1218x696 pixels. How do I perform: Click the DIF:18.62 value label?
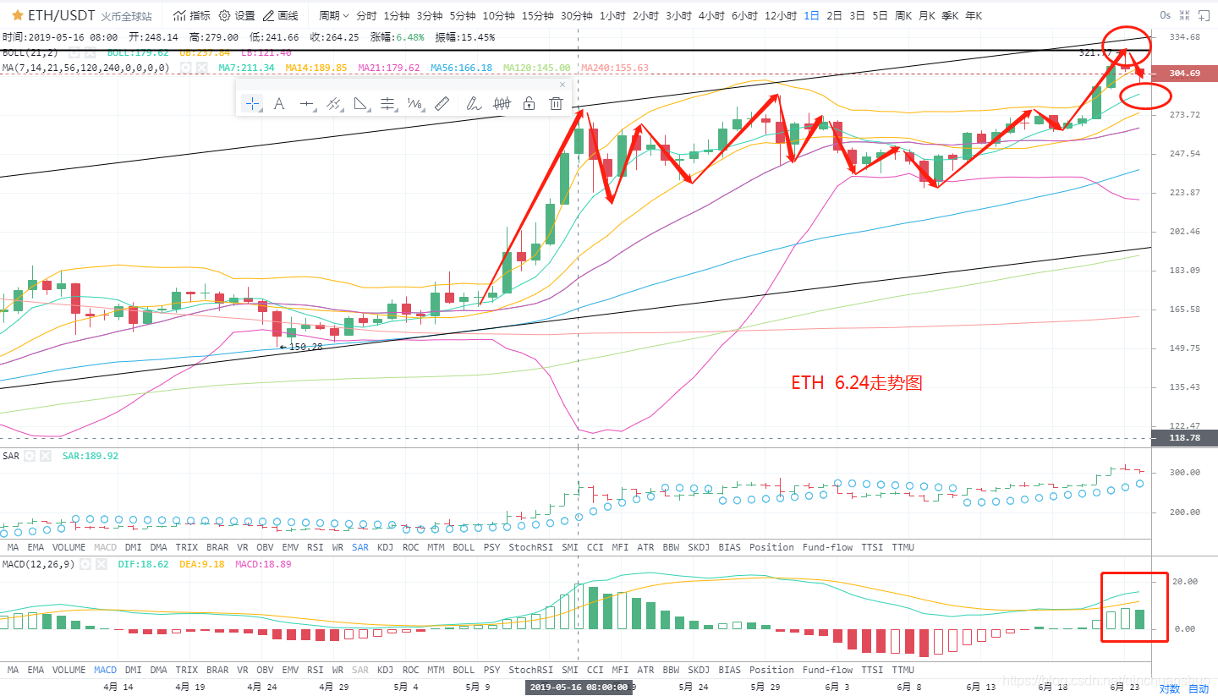(143, 564)
